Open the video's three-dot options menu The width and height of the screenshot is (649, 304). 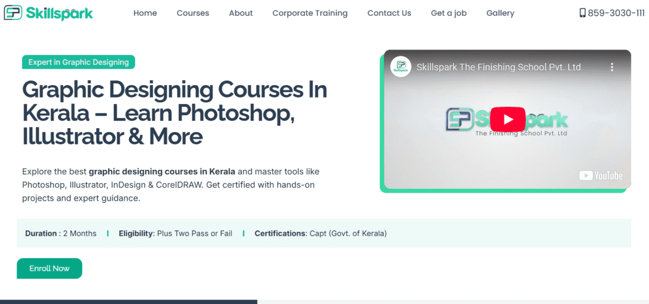coord(612,67)
